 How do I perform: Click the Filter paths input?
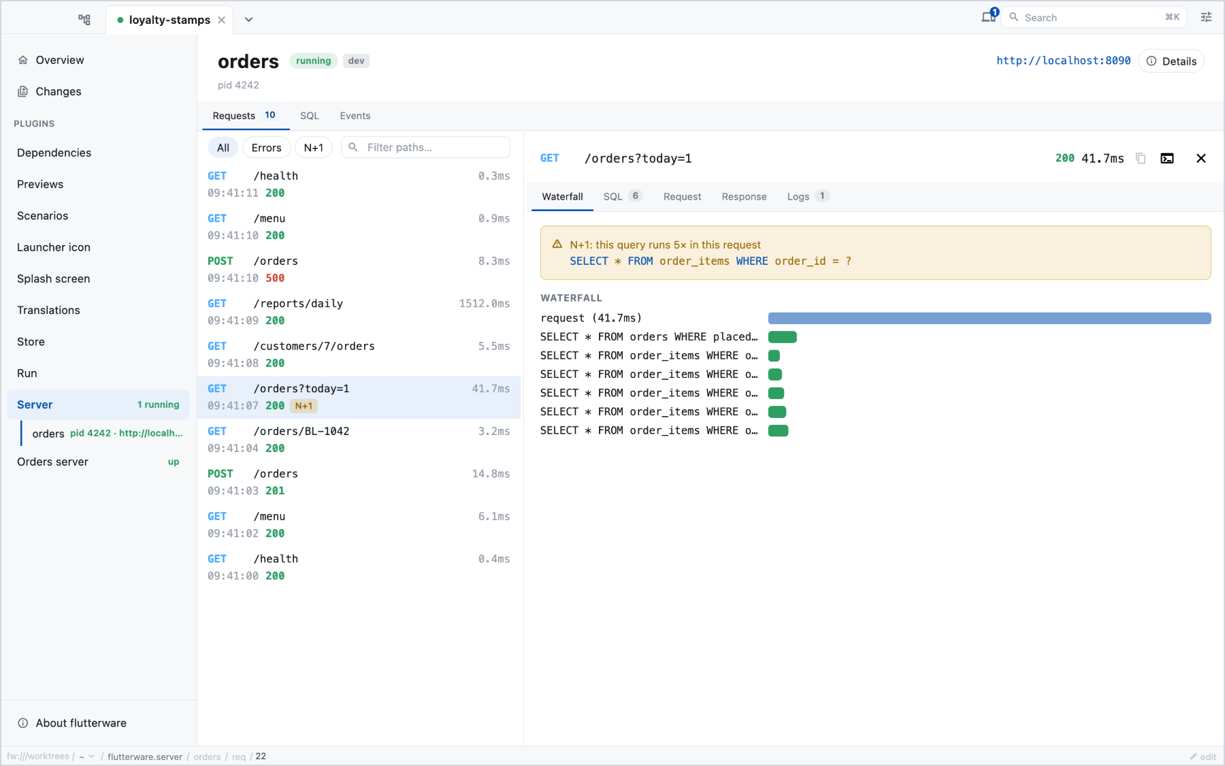(x=426, y=148)
